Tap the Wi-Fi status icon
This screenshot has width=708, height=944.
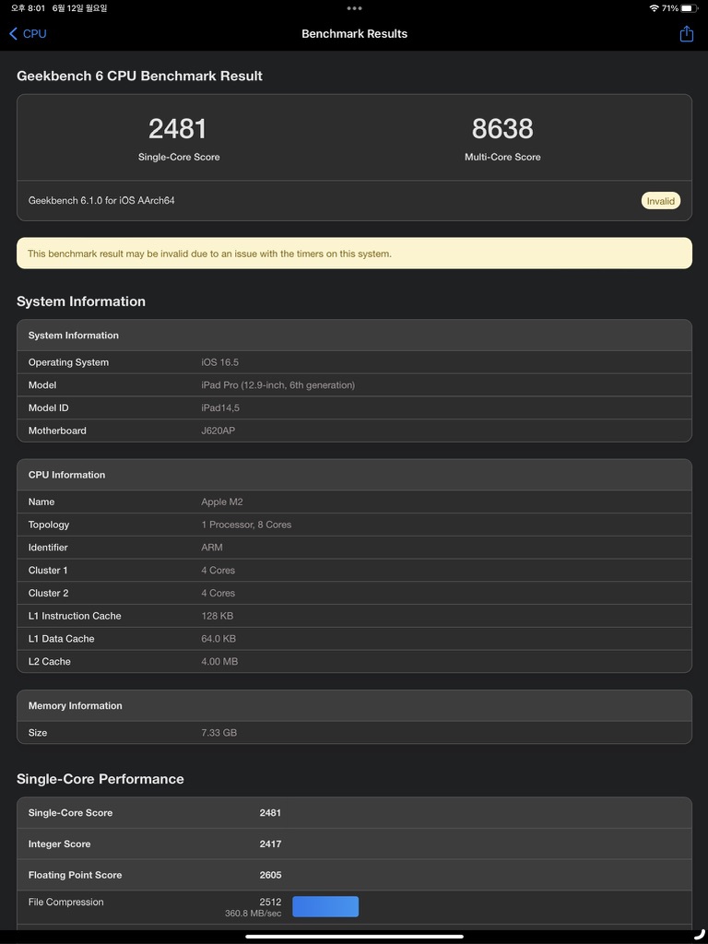(x=654, y=8)
